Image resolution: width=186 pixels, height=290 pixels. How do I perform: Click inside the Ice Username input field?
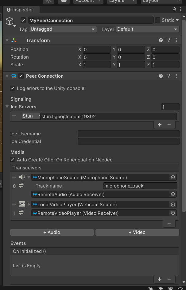tap(129, 133)
